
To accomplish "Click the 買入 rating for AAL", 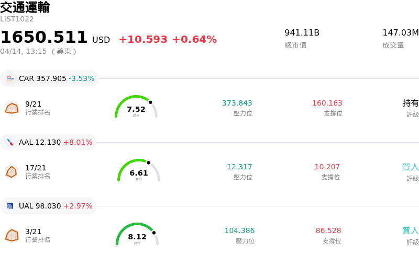I will [x=411, y=167].
